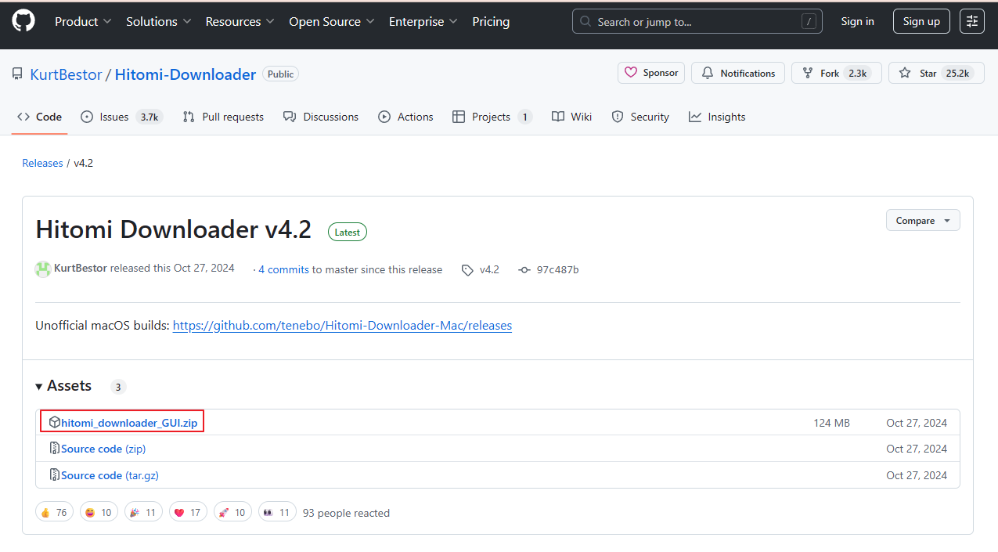This screenshot has width=998, height=552.
Task: Toggle the laugh reaction with count 10
Action: pyautogui.click(x=99, y=513)
